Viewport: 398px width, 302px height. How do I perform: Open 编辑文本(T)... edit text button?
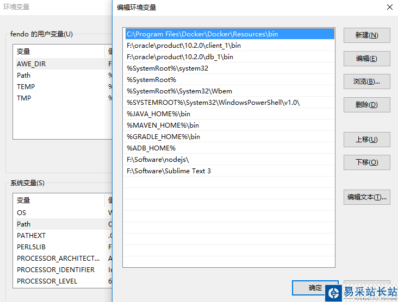366,197
